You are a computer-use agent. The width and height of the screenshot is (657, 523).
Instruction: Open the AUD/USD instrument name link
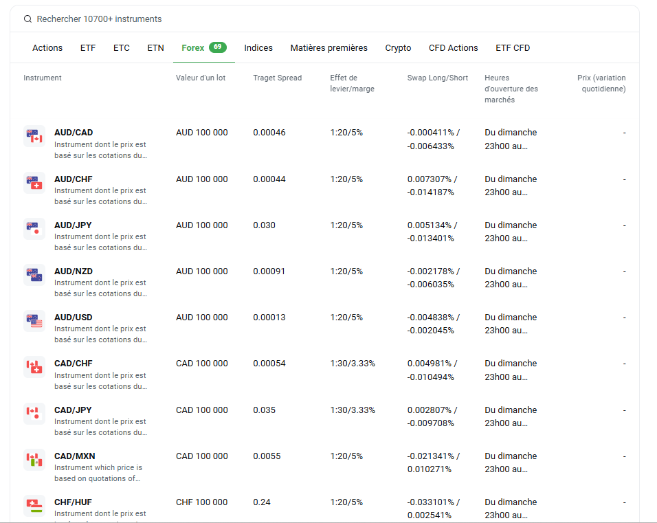click(x=73, y=318)
